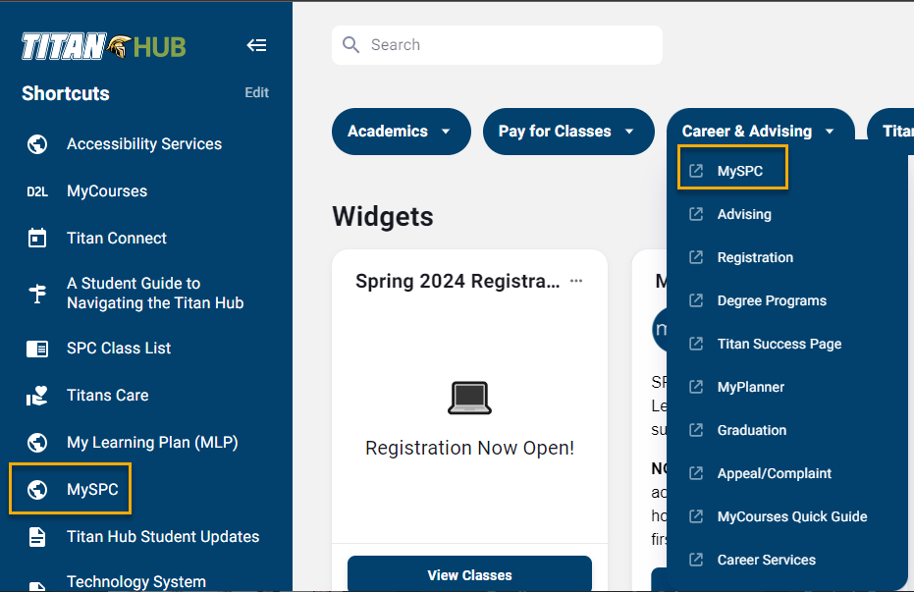Click the calendar icon beside Titan Connect
This screenshot has height=592, width=914.
pyautogui.click(x=37, y=239)
